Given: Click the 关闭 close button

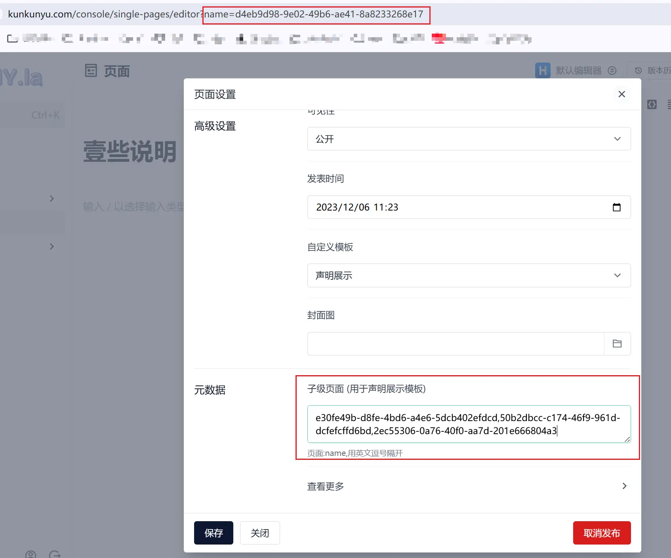Looking at the screenshot, I should [260, 533].
